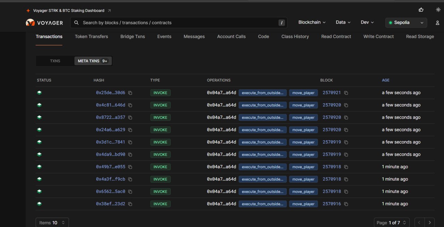Click status icon of 0x4c81…646d row
The width and height of the screenshot is (444, 227).
click(39, 105)
